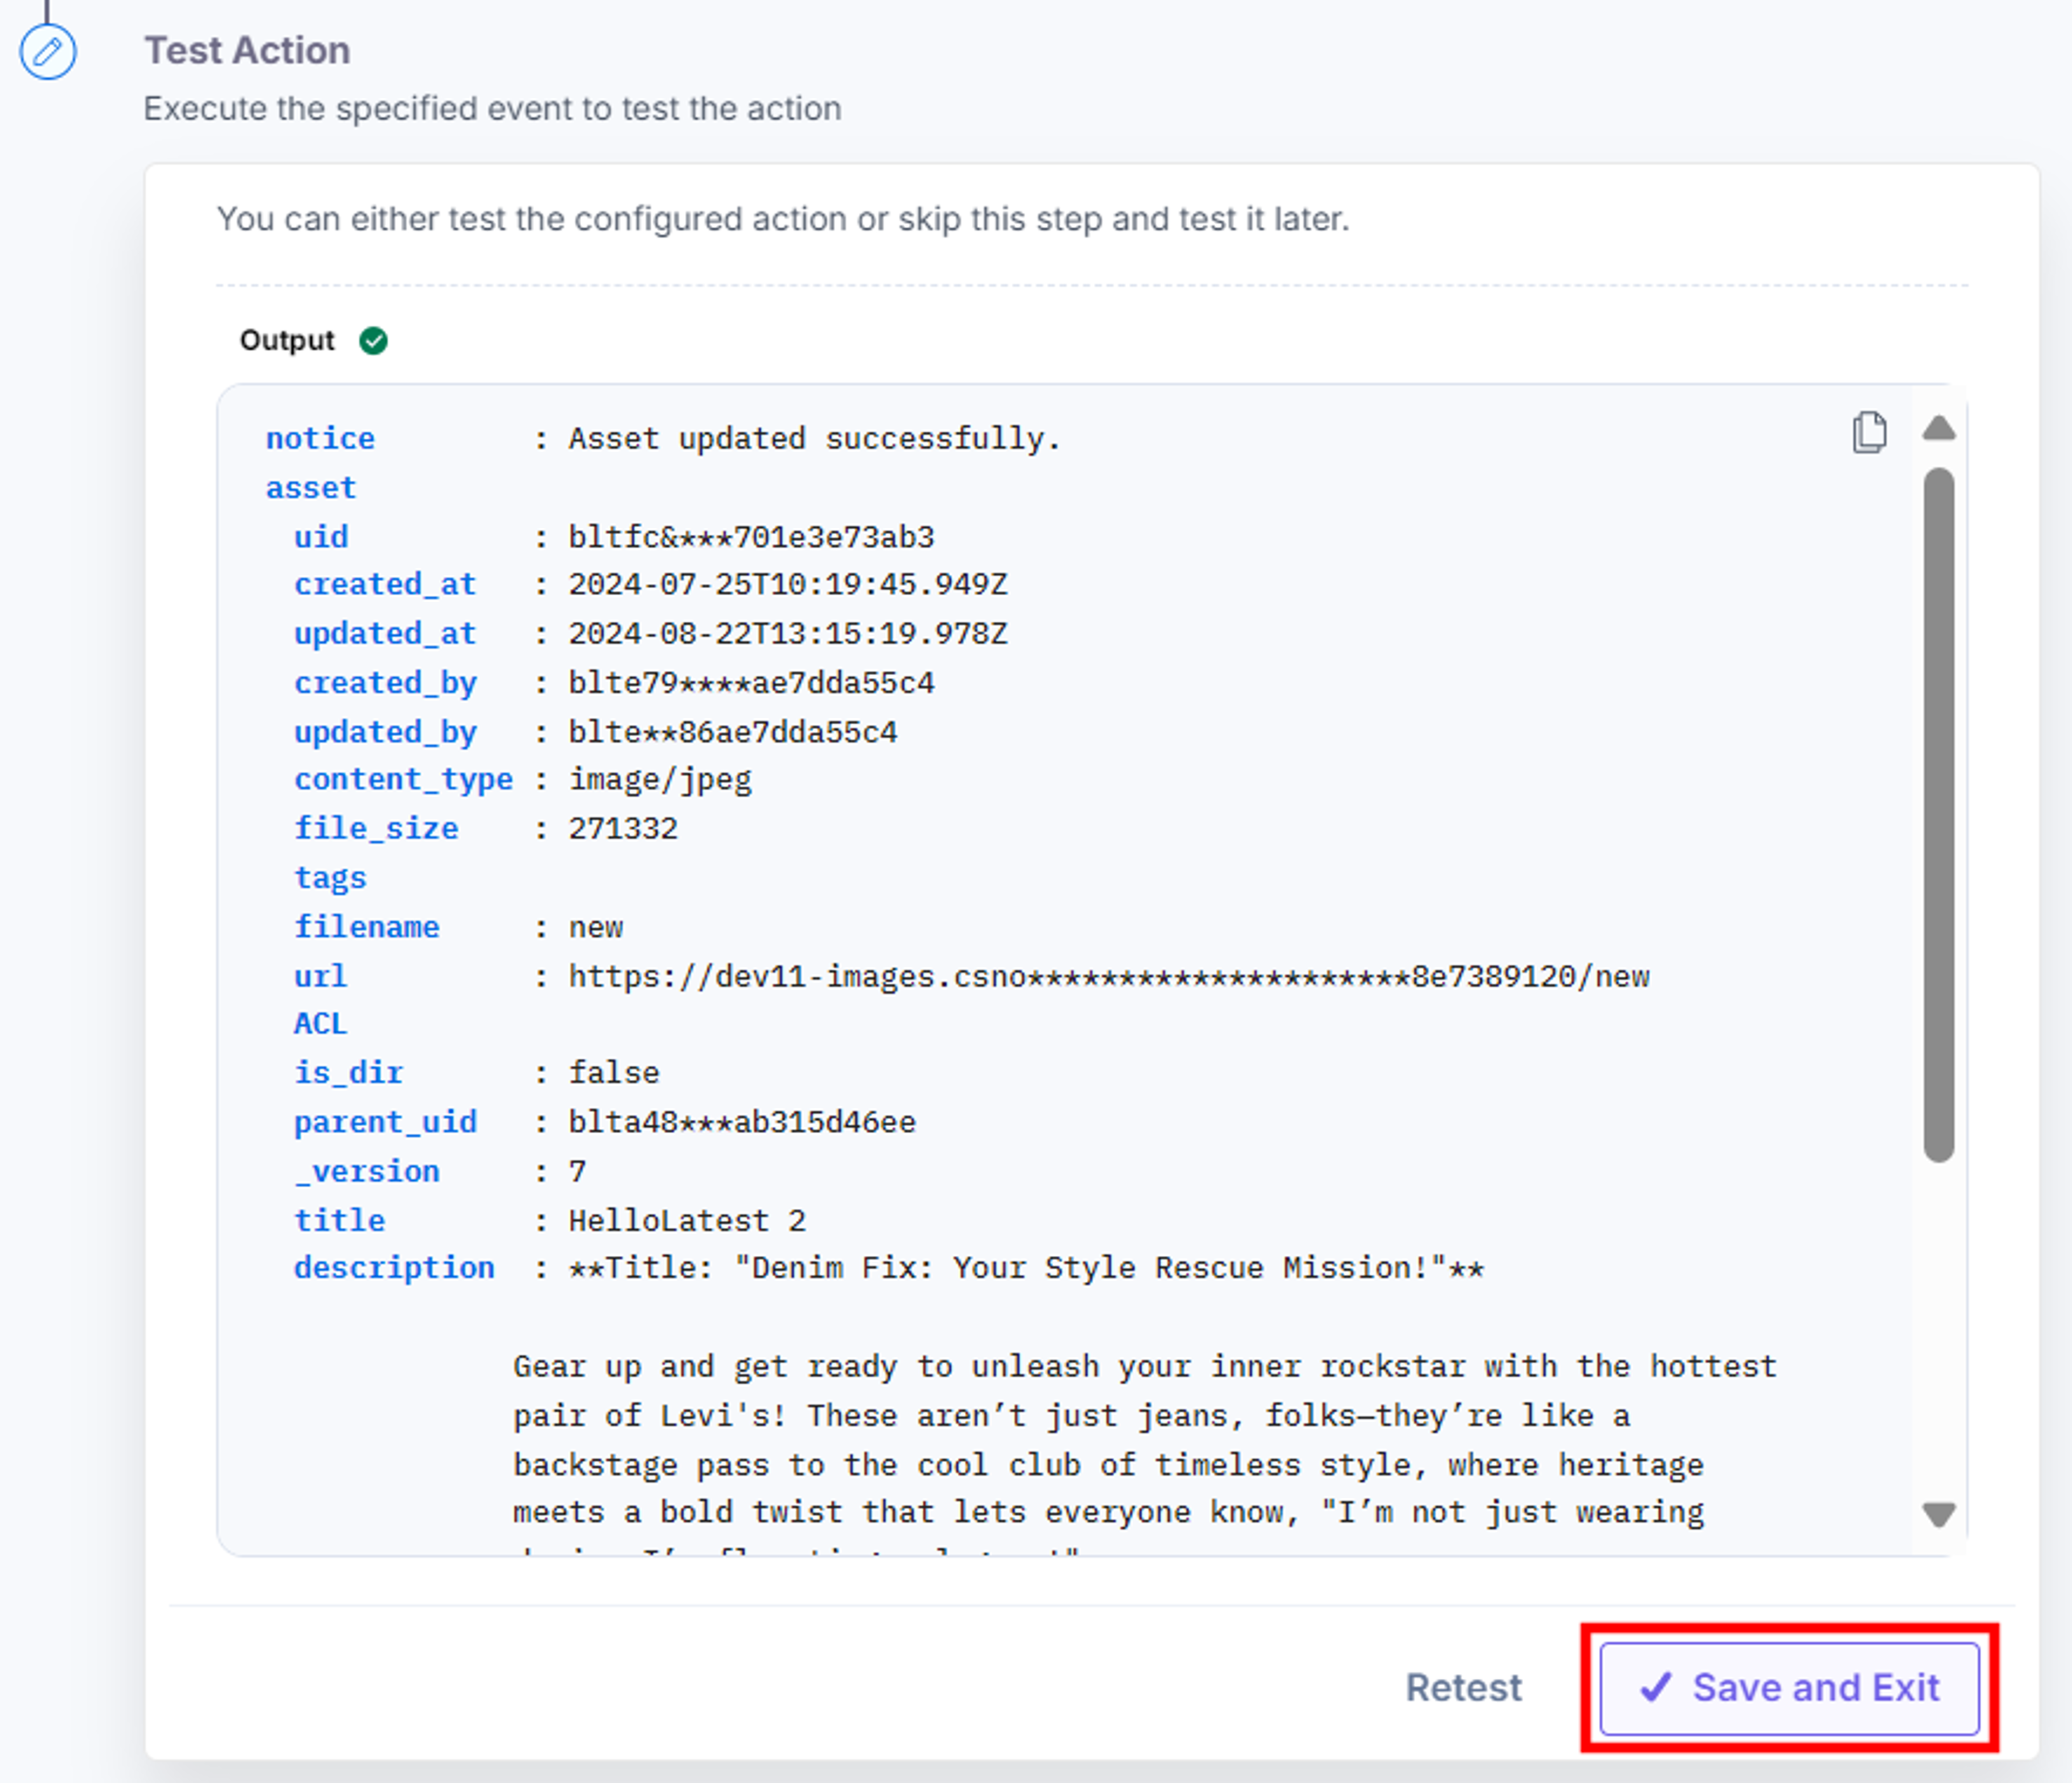Click the green success checkmark next to Output
Viewport: 2072px width, 1783px height.
(x=373, y=341)
